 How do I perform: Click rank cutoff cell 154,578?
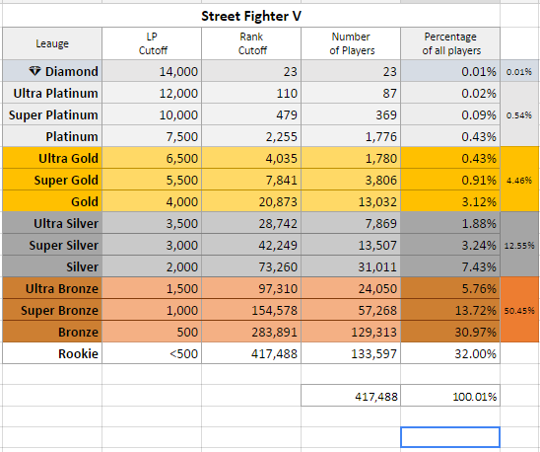pyautogui.click(x=251, y=310)
